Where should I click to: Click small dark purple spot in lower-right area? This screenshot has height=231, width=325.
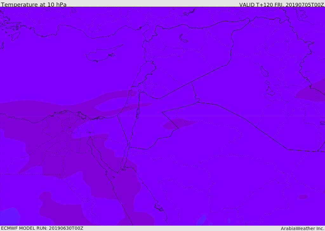[303, 197]
